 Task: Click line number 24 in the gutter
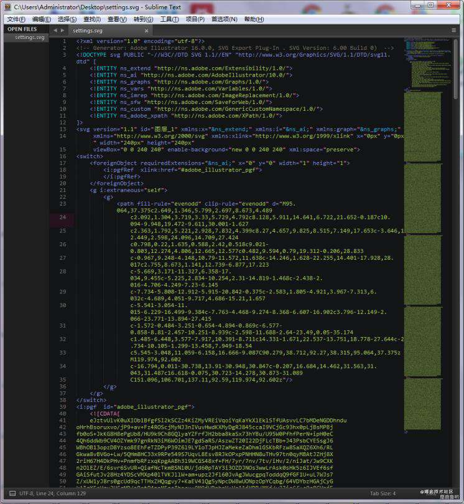(x=62, y=217)
